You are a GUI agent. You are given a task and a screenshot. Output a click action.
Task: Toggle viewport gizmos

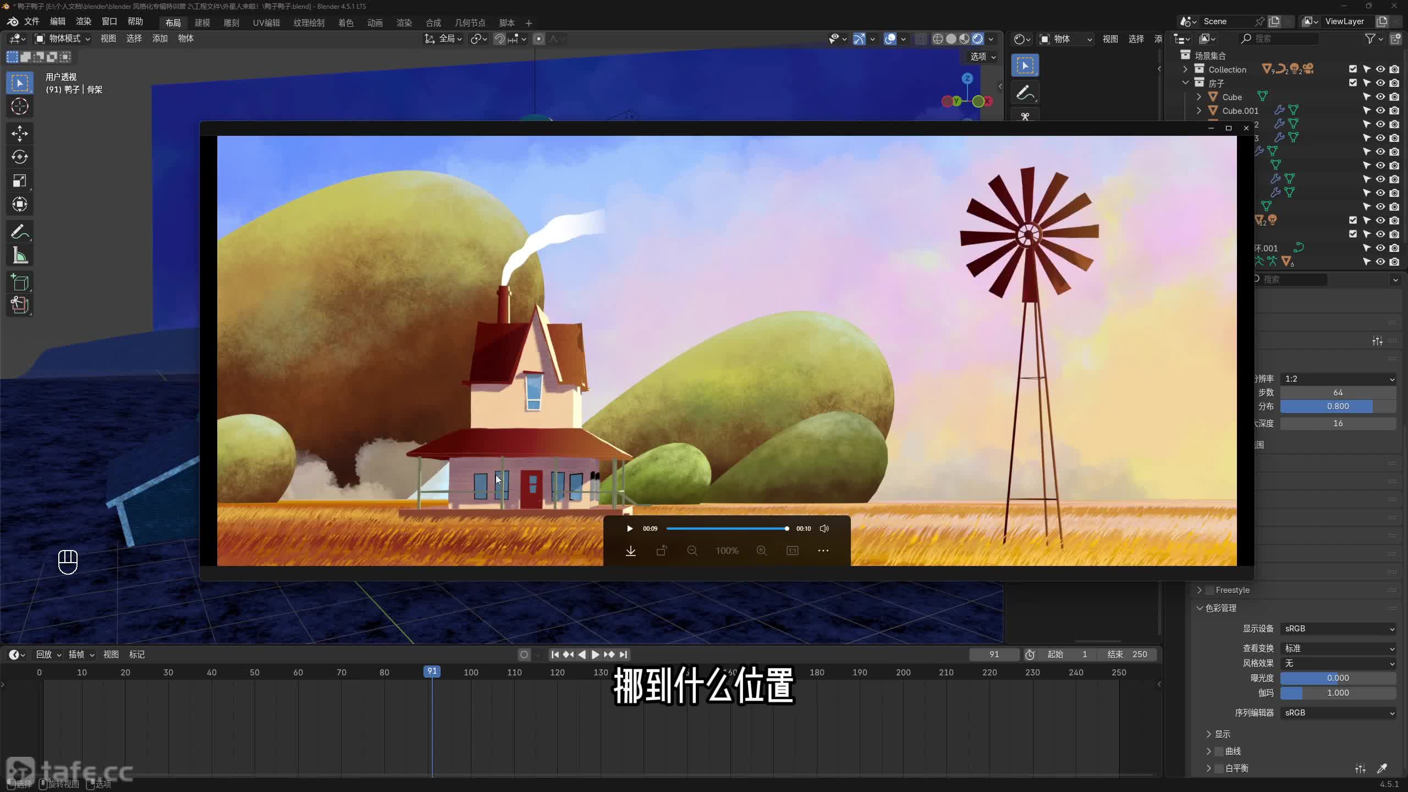[x=859, y=38]
